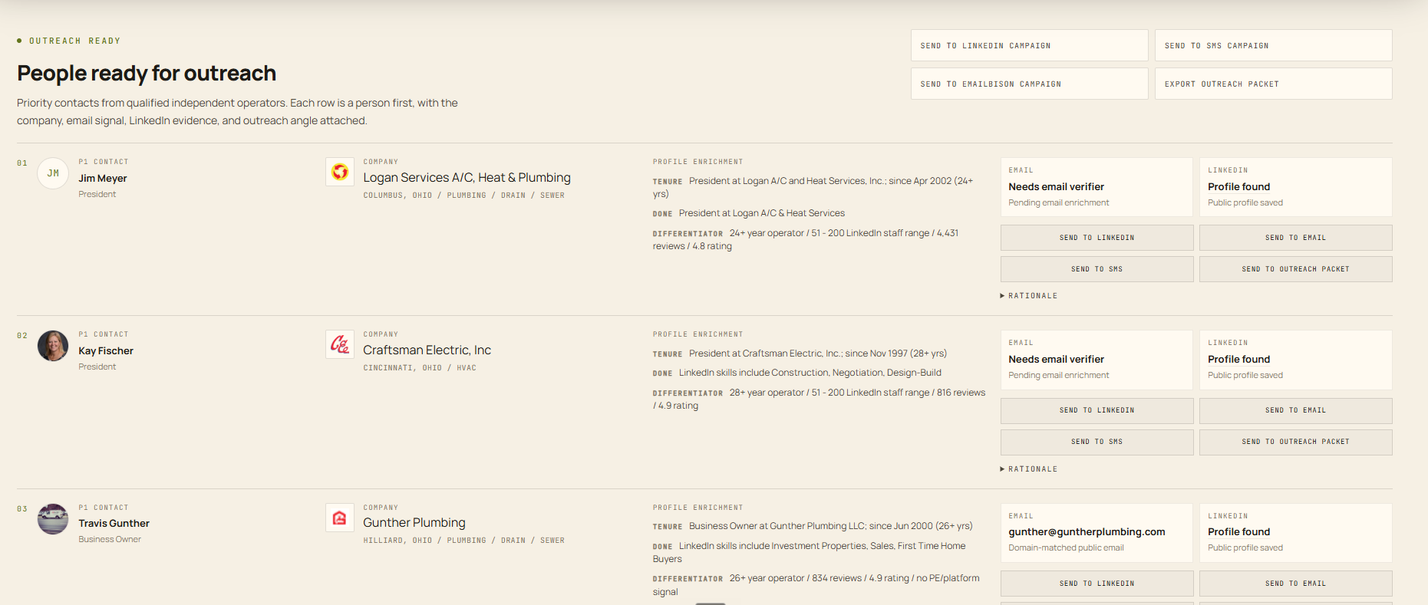This screenshot has height=605, width=1428.
Task: Select the name Kay Fischer
Action: 106,350
